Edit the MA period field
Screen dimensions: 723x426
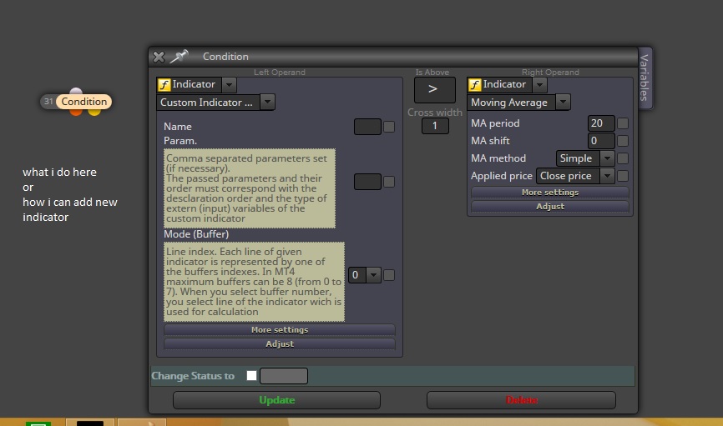(601, 123)
